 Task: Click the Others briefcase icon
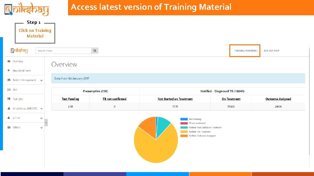[9, 127]
